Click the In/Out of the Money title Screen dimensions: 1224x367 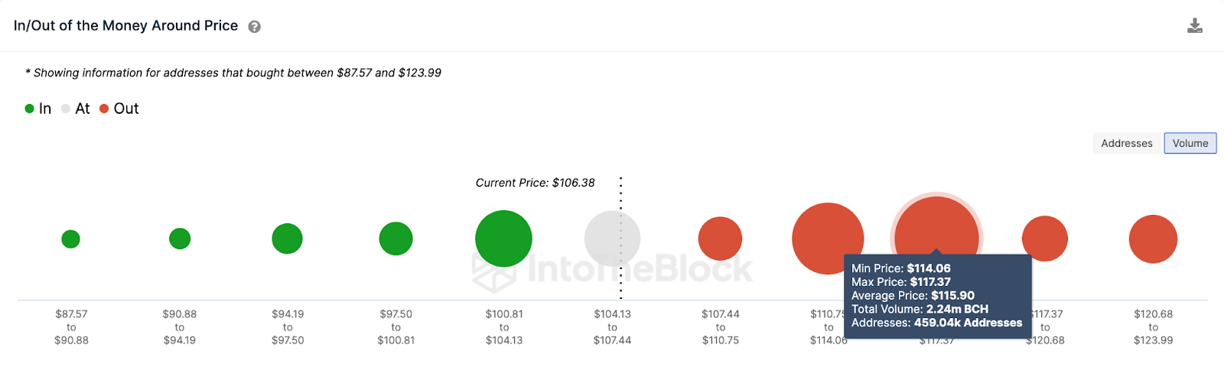point(126,26)
